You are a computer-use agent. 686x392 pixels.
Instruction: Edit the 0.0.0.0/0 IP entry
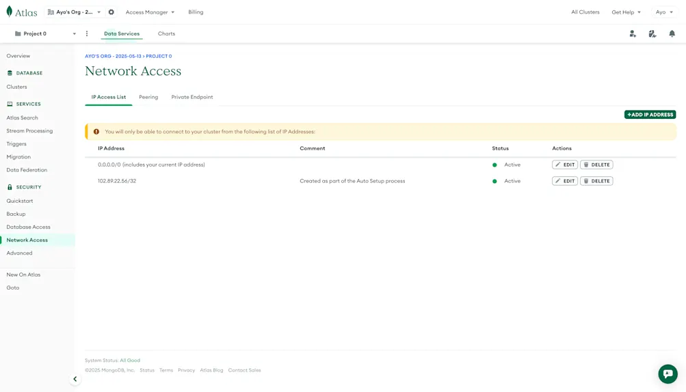565,165
